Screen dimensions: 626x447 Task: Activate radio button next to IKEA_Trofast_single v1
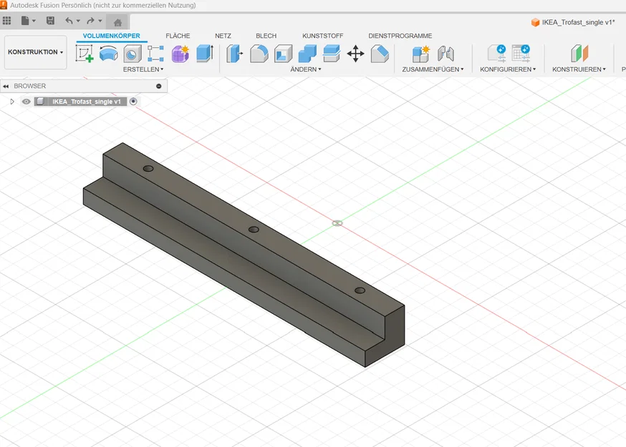click(x=133, y=102)
